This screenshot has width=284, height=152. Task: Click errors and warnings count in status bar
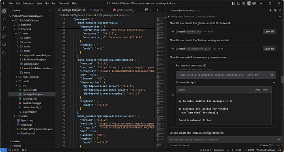[x=13, y=150]
